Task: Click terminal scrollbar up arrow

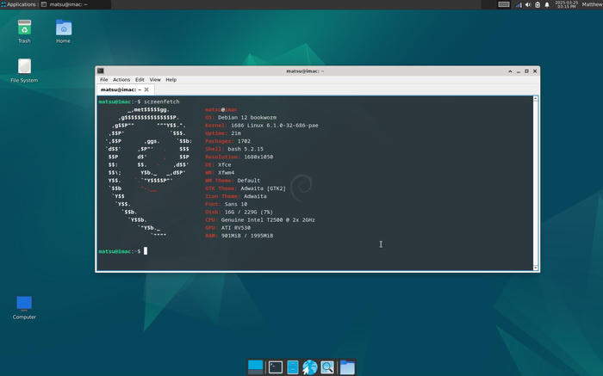Action: pos(535,99)
